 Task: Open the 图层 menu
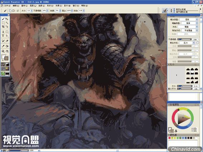pyautogui.click(x=33, y=6)
